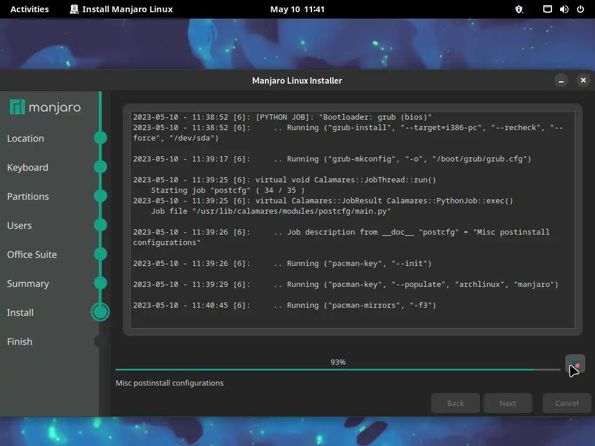Click the Manjaro Linux Installer title bar text
The width and height of the screenshot is (595, 446).
(297, 80)
